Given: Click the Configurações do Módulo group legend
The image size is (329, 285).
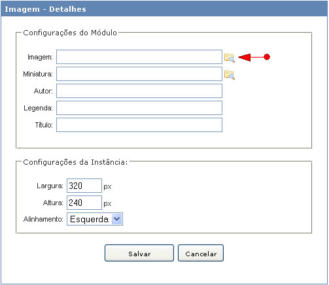Looking at the screenshot, I should [x=70, y=33].
